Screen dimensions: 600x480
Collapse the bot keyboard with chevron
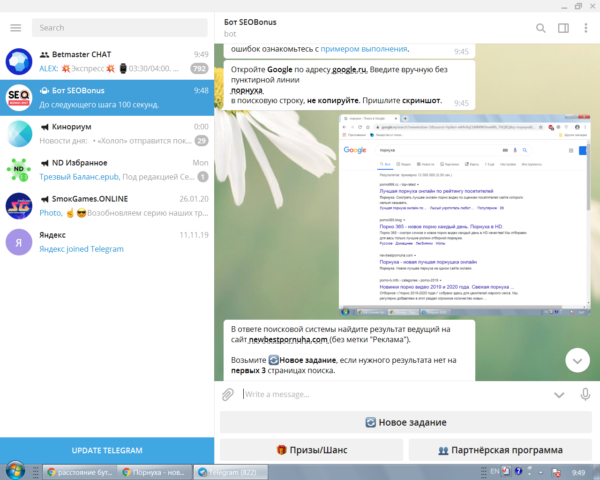pyautogui.click(x=559, y=395)
